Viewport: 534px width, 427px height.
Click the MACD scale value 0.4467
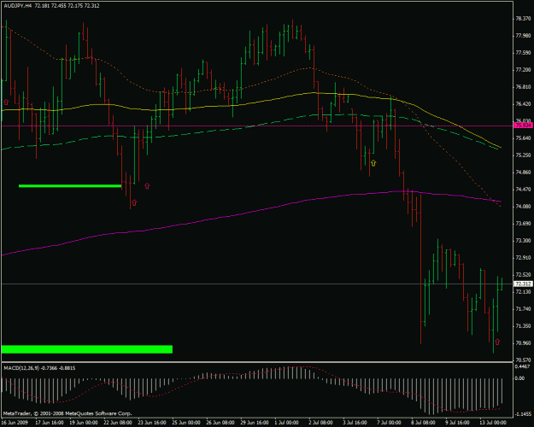(523, 366)
